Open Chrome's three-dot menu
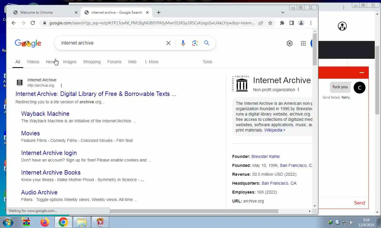 tap(311, 23)
